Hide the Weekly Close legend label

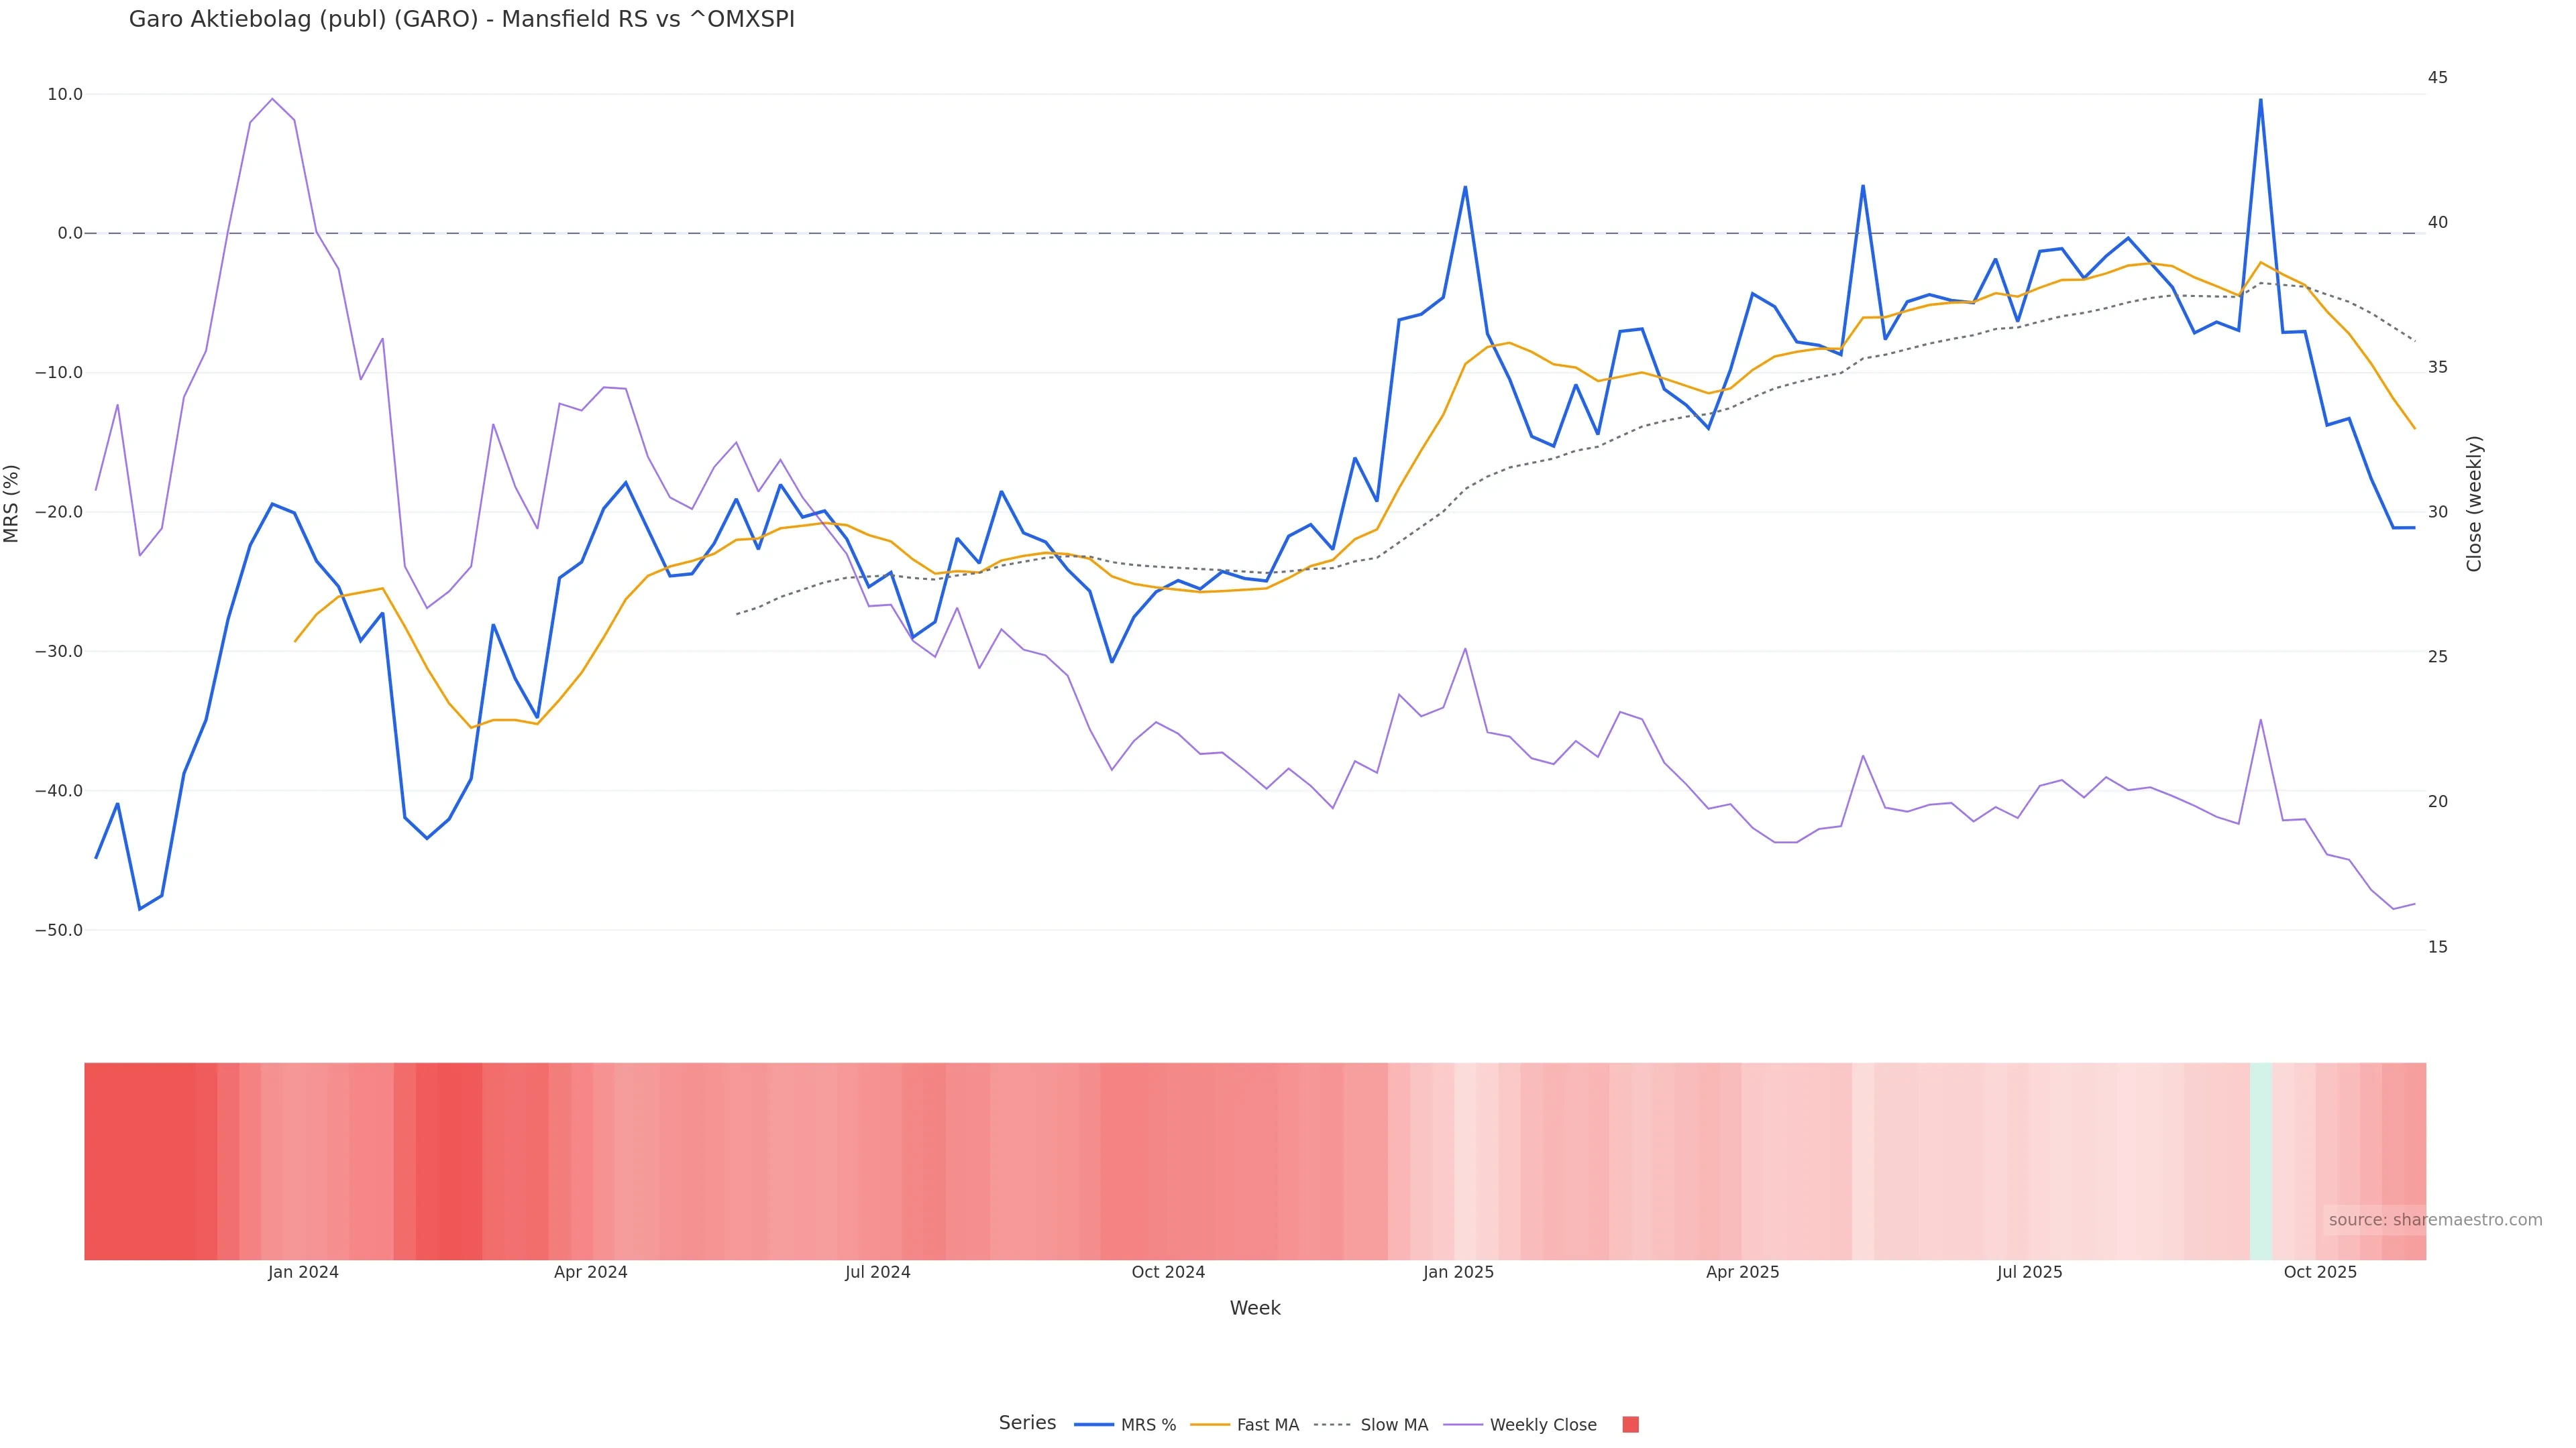1542,1425
